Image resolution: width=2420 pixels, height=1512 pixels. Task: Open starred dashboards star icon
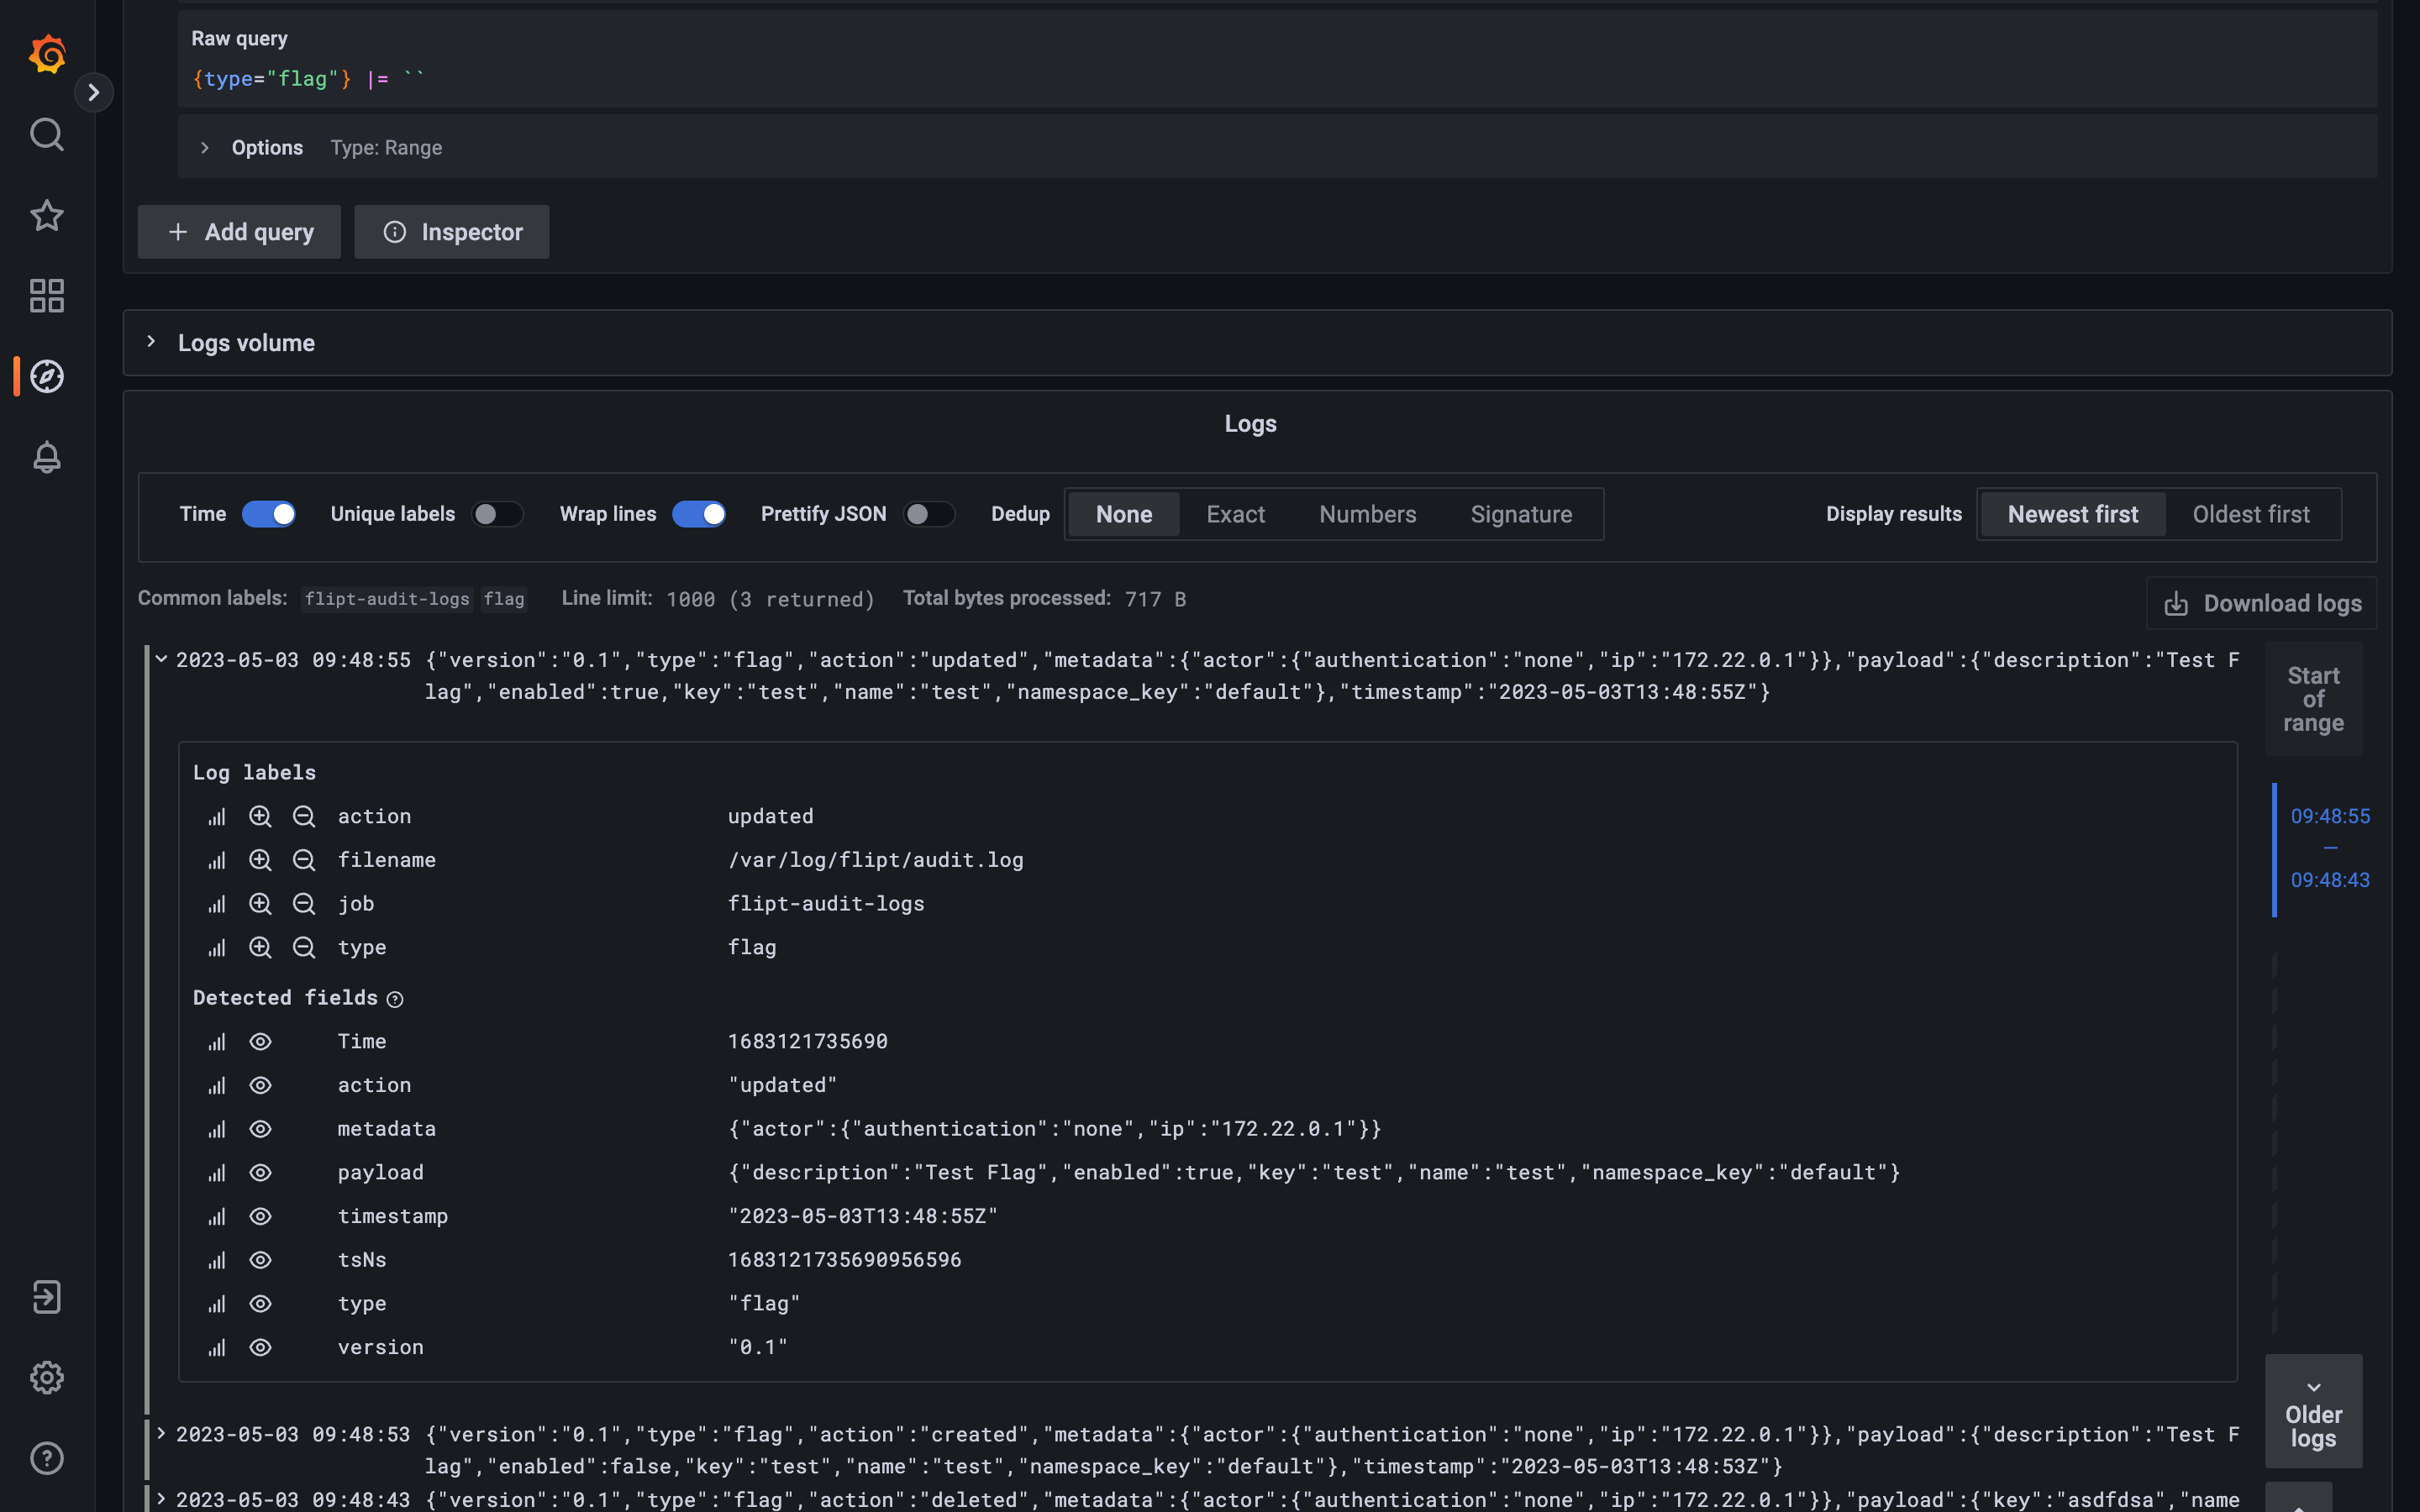tap(47, 215)
